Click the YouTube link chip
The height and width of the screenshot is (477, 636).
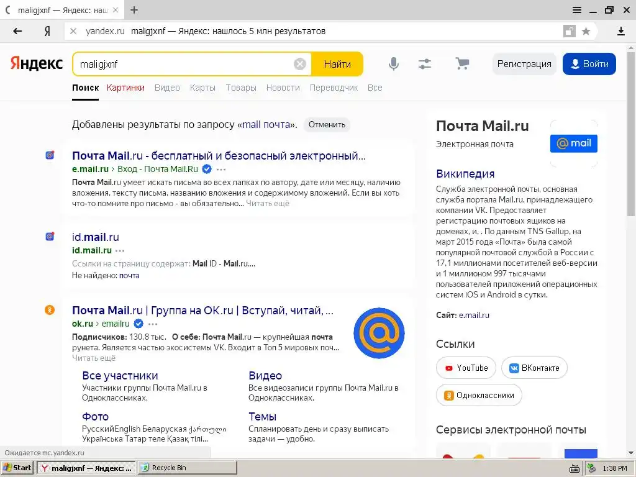point(466,368)
